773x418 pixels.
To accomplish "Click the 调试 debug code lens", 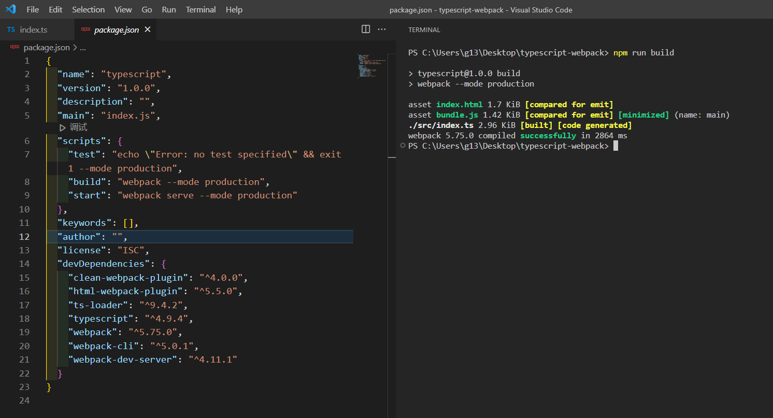I will tap(78, 127).
